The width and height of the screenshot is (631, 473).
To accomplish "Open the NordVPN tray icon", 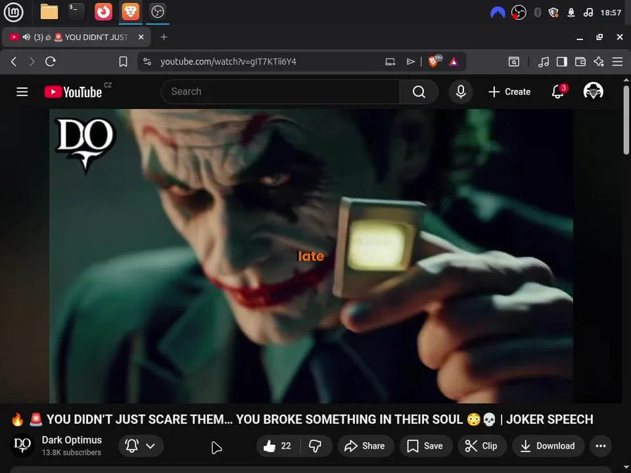I will [498, 13].
